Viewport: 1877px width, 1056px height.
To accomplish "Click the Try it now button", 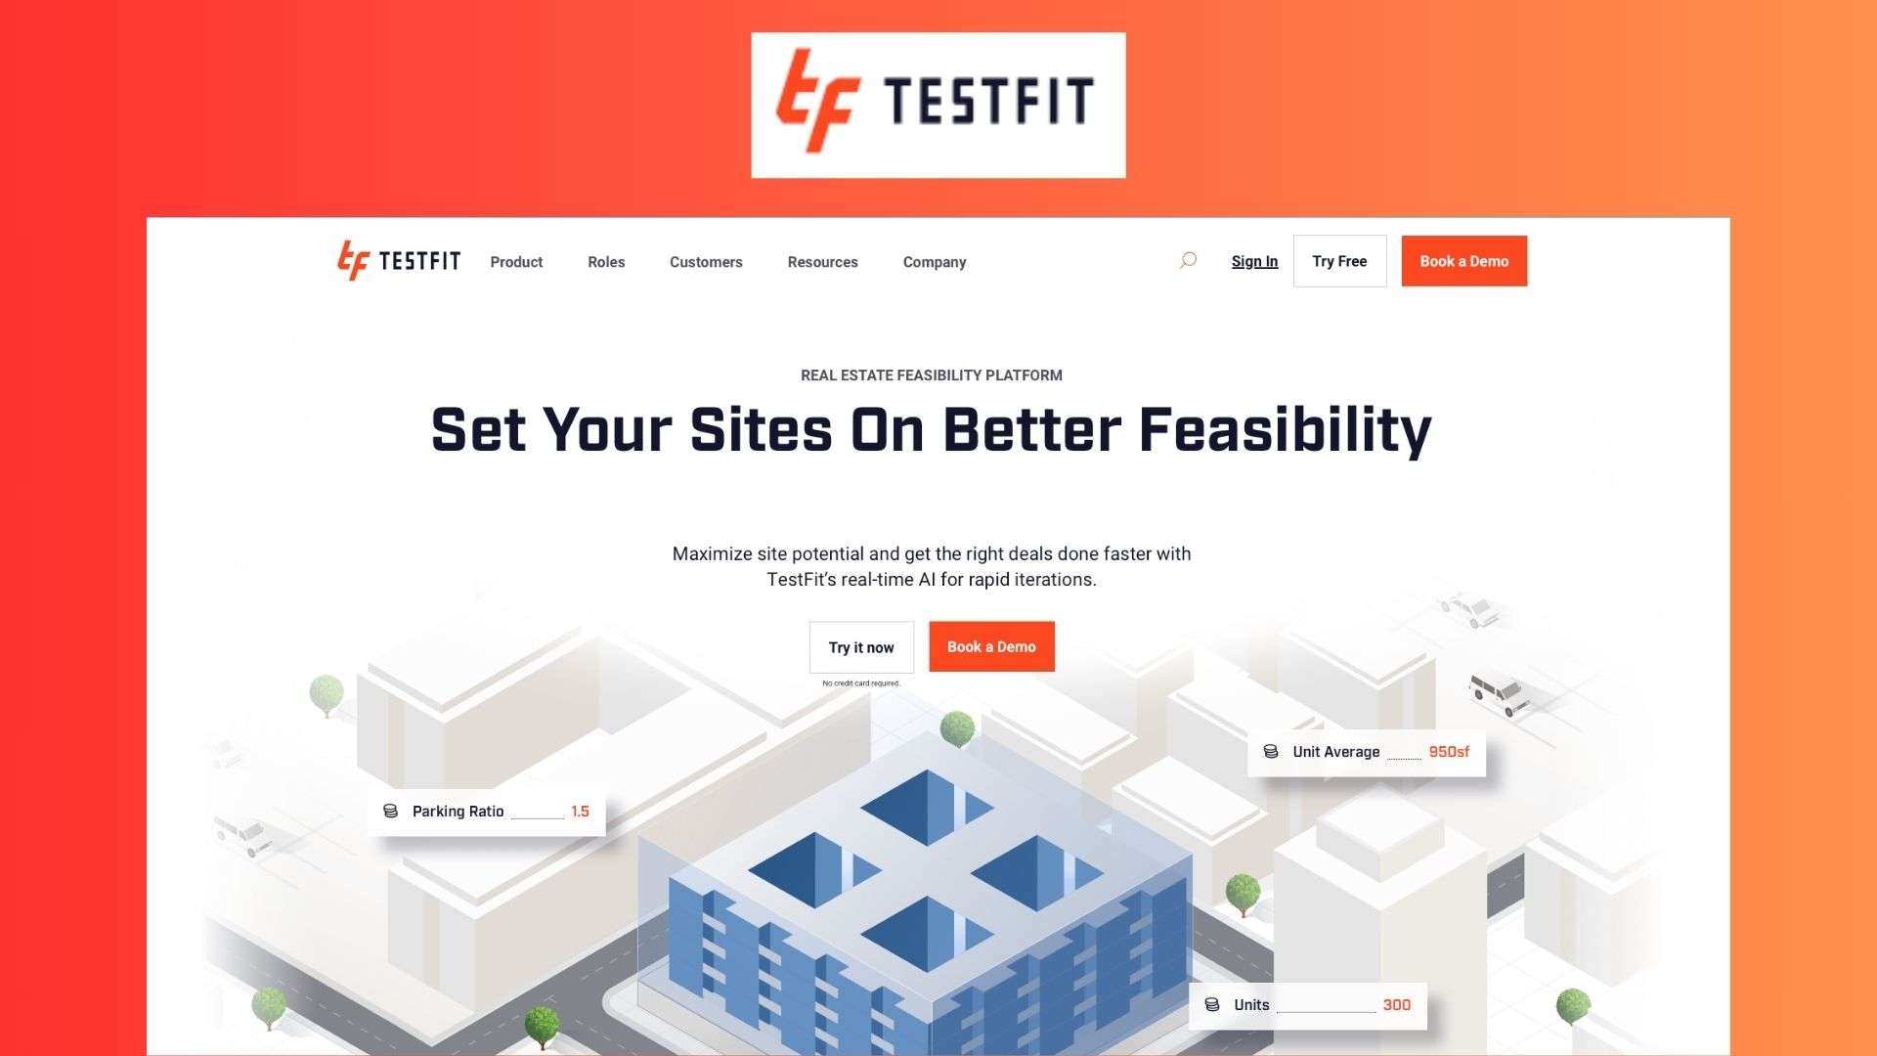I will tap(861, 646).
